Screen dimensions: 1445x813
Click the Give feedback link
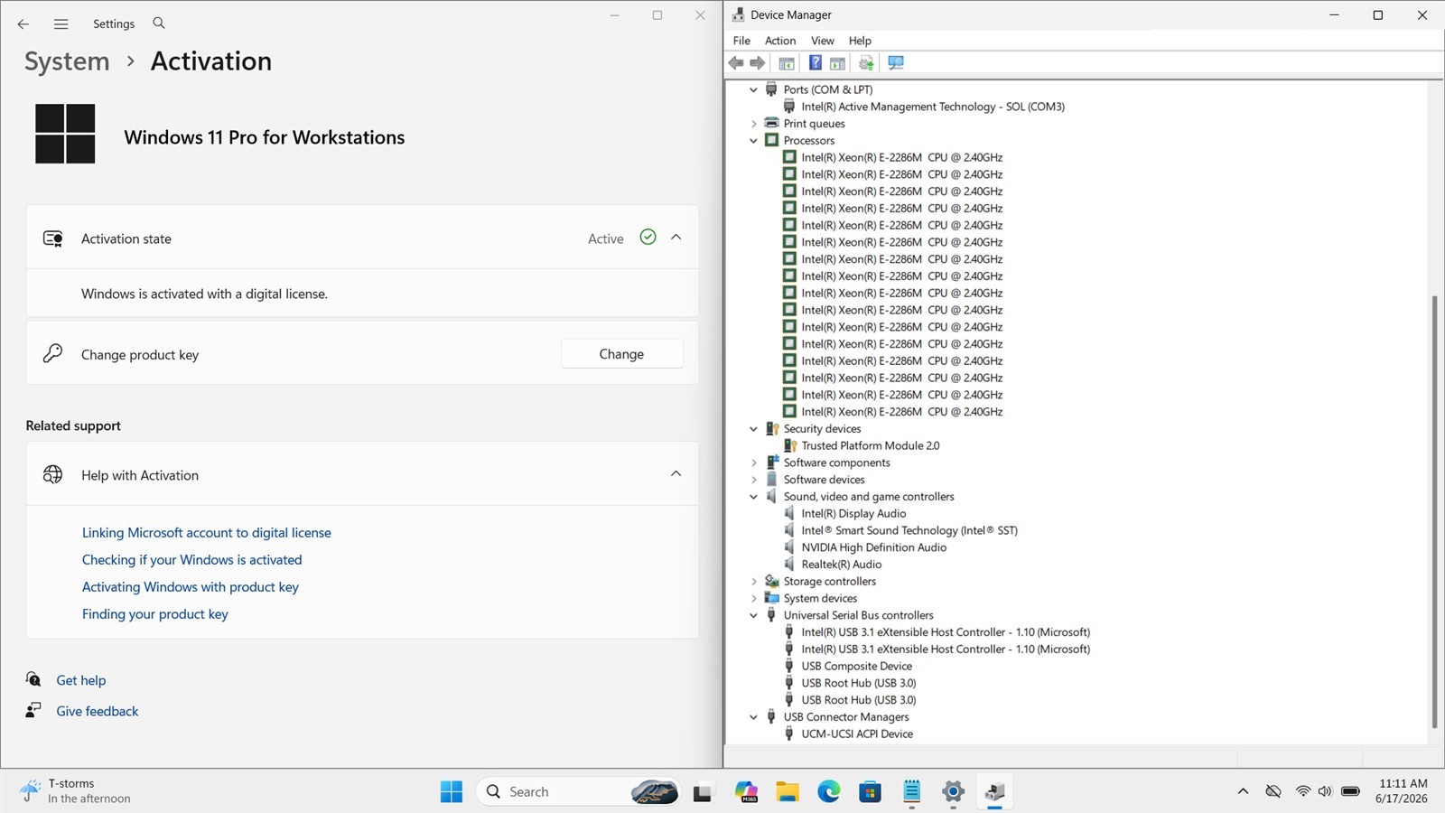click(98, 711)
